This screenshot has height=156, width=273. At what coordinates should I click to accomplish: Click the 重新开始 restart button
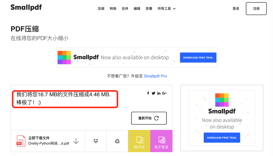[149, 118]
